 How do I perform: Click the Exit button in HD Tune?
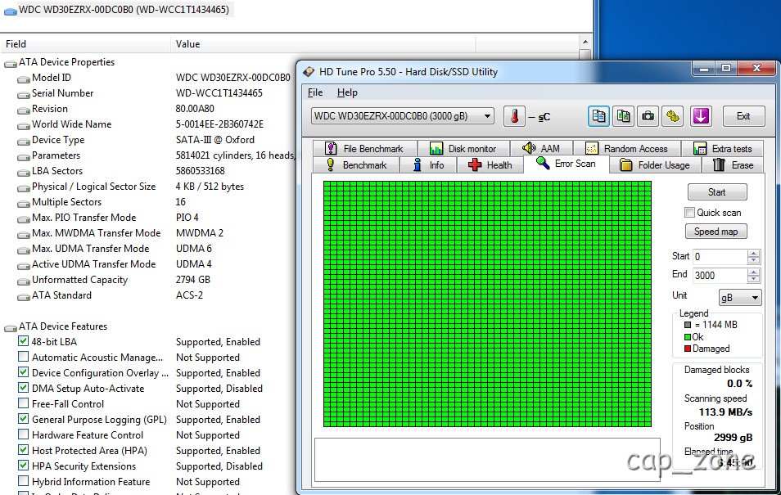[743, 116]
